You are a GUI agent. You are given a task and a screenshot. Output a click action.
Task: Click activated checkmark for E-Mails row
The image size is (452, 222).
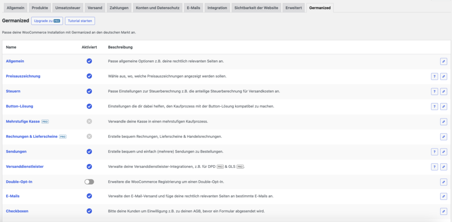click(x=89, y=196)
